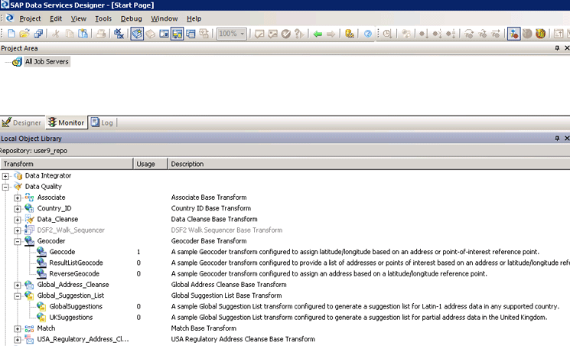The width and height of the screenshot is (570, 346).
Task: Open the Help menu
Action: tap(194, 18)
